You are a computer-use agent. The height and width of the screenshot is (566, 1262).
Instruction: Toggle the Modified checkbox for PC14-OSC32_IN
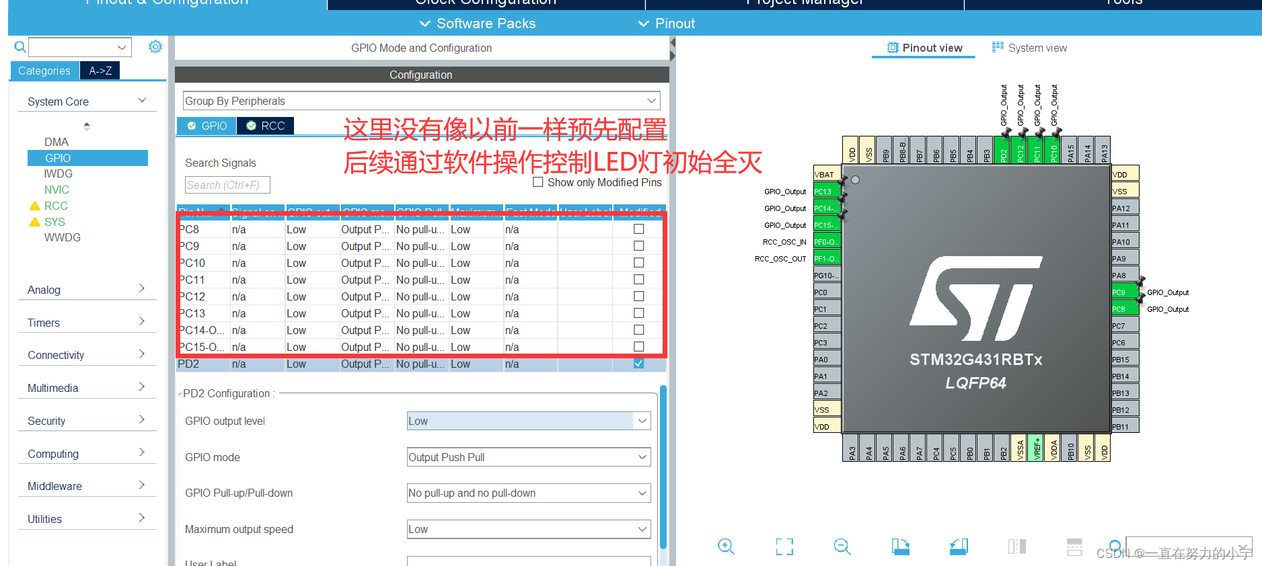(x=639, y=330)
